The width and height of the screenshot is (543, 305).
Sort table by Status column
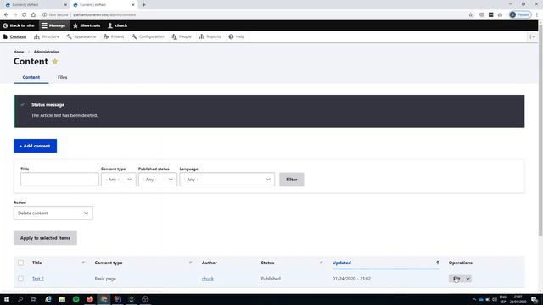[267, 263]
